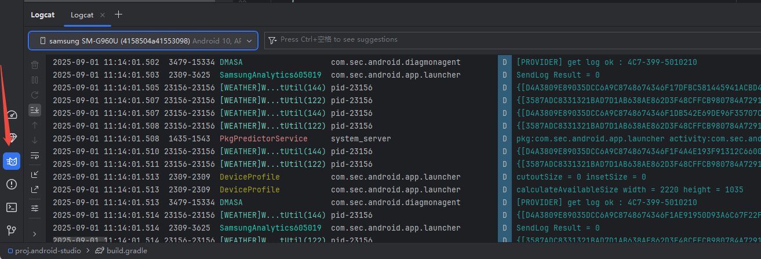Open the samsung SM-G960U device dropdown
Viewport: 761px width, 259px height.
(143, 41)
